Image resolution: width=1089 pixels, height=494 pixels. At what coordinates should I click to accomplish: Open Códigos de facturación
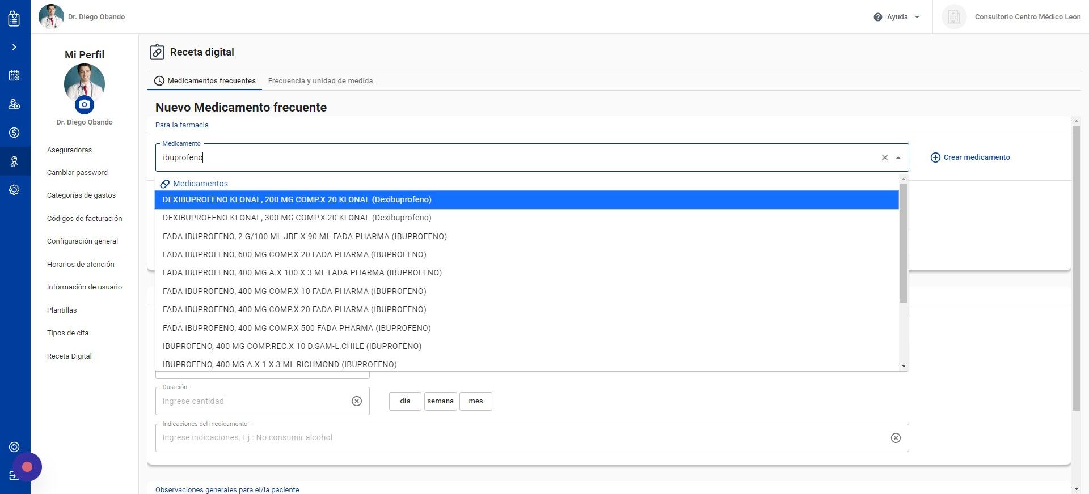tap(85, 219)
